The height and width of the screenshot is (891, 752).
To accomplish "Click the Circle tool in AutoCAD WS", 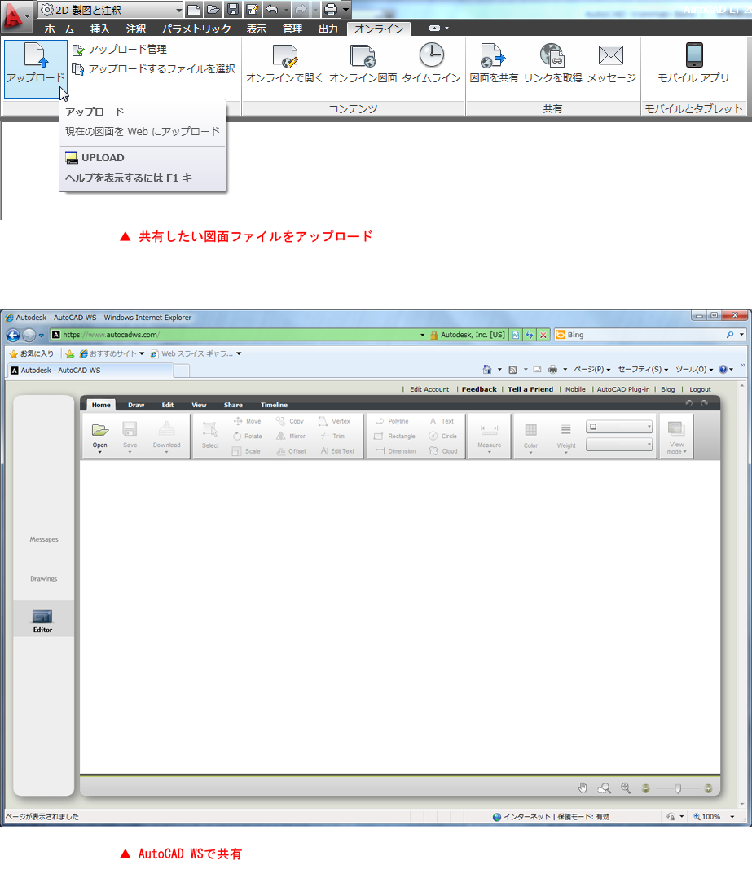I will [x=442, y=436].
